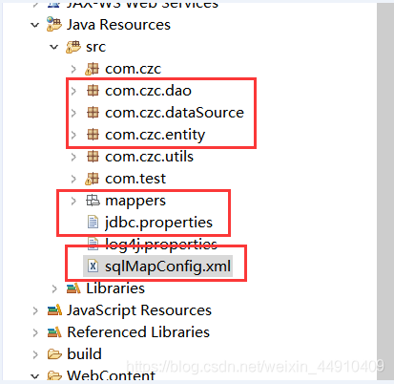
Task: Expand the Referenced Libraries node
Action: point(35,332)
